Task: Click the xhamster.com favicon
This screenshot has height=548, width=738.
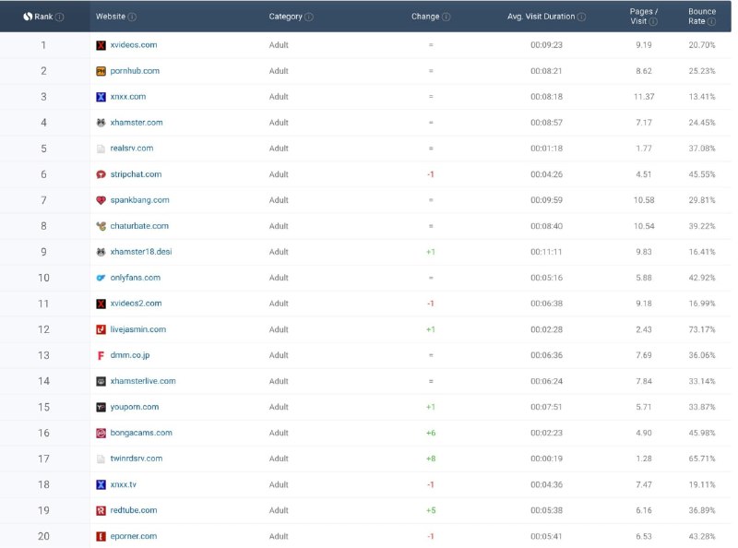Action: point(100,122)
